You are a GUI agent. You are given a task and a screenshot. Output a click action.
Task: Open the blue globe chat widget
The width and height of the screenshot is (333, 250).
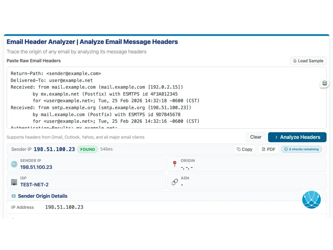coord(311,199)
